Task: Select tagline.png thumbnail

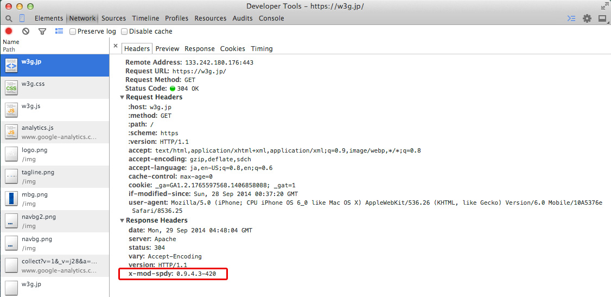Action: point(11,176)
